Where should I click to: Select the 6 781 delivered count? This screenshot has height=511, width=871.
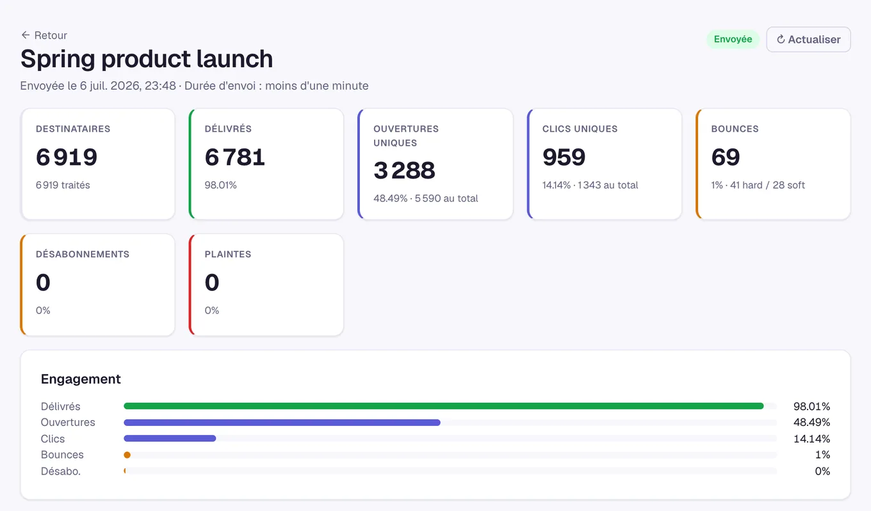pyautogui.click(x=235, y=157)
